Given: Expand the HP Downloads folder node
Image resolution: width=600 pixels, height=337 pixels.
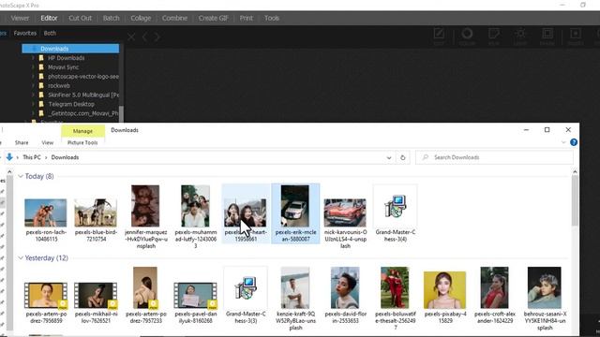Looking at the screenshot, I should tap(33, 58).
